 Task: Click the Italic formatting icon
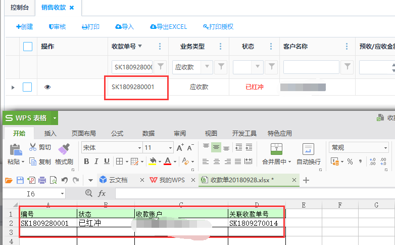pyautogui.click(x=96, y=161)
